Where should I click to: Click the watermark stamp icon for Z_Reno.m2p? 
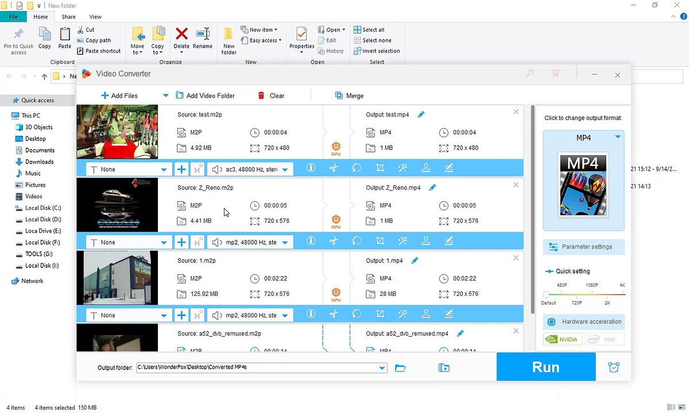[x=426, y=241]
